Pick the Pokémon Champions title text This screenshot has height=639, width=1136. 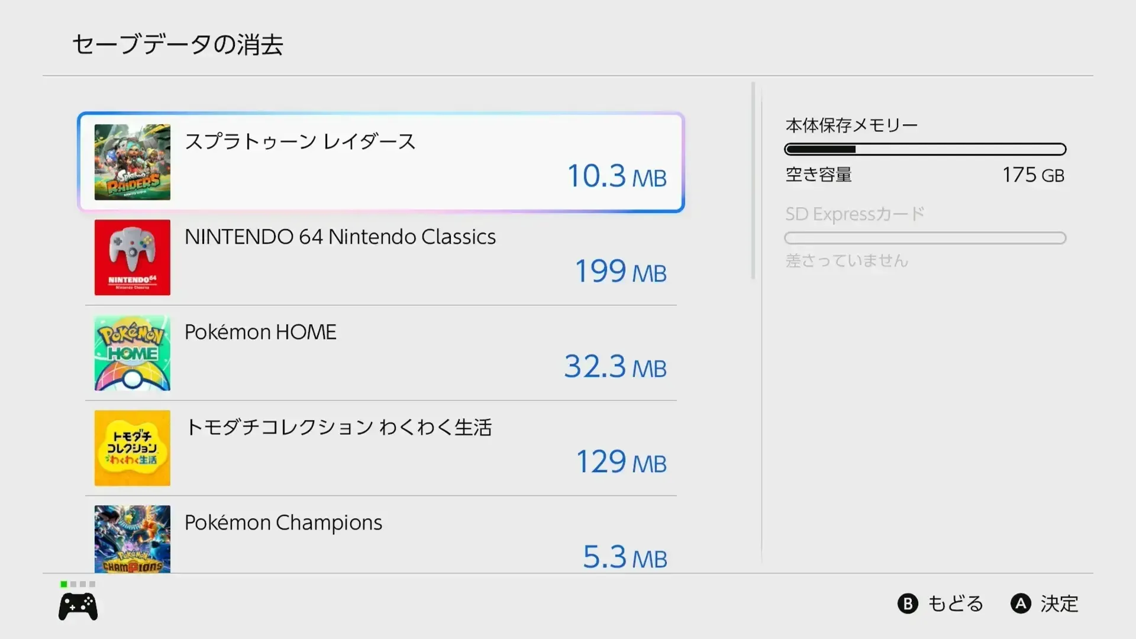coord(283,522)
